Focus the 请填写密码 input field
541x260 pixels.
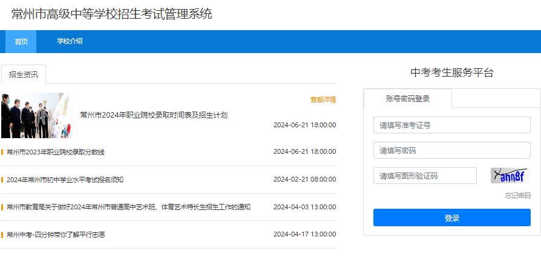[451, 150]
